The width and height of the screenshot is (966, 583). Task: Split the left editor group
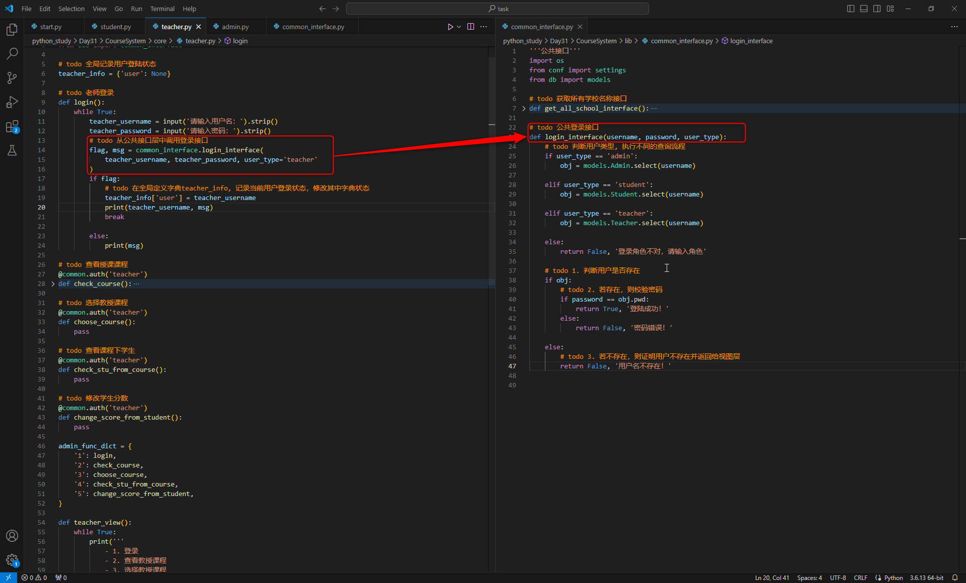[471, 27]
